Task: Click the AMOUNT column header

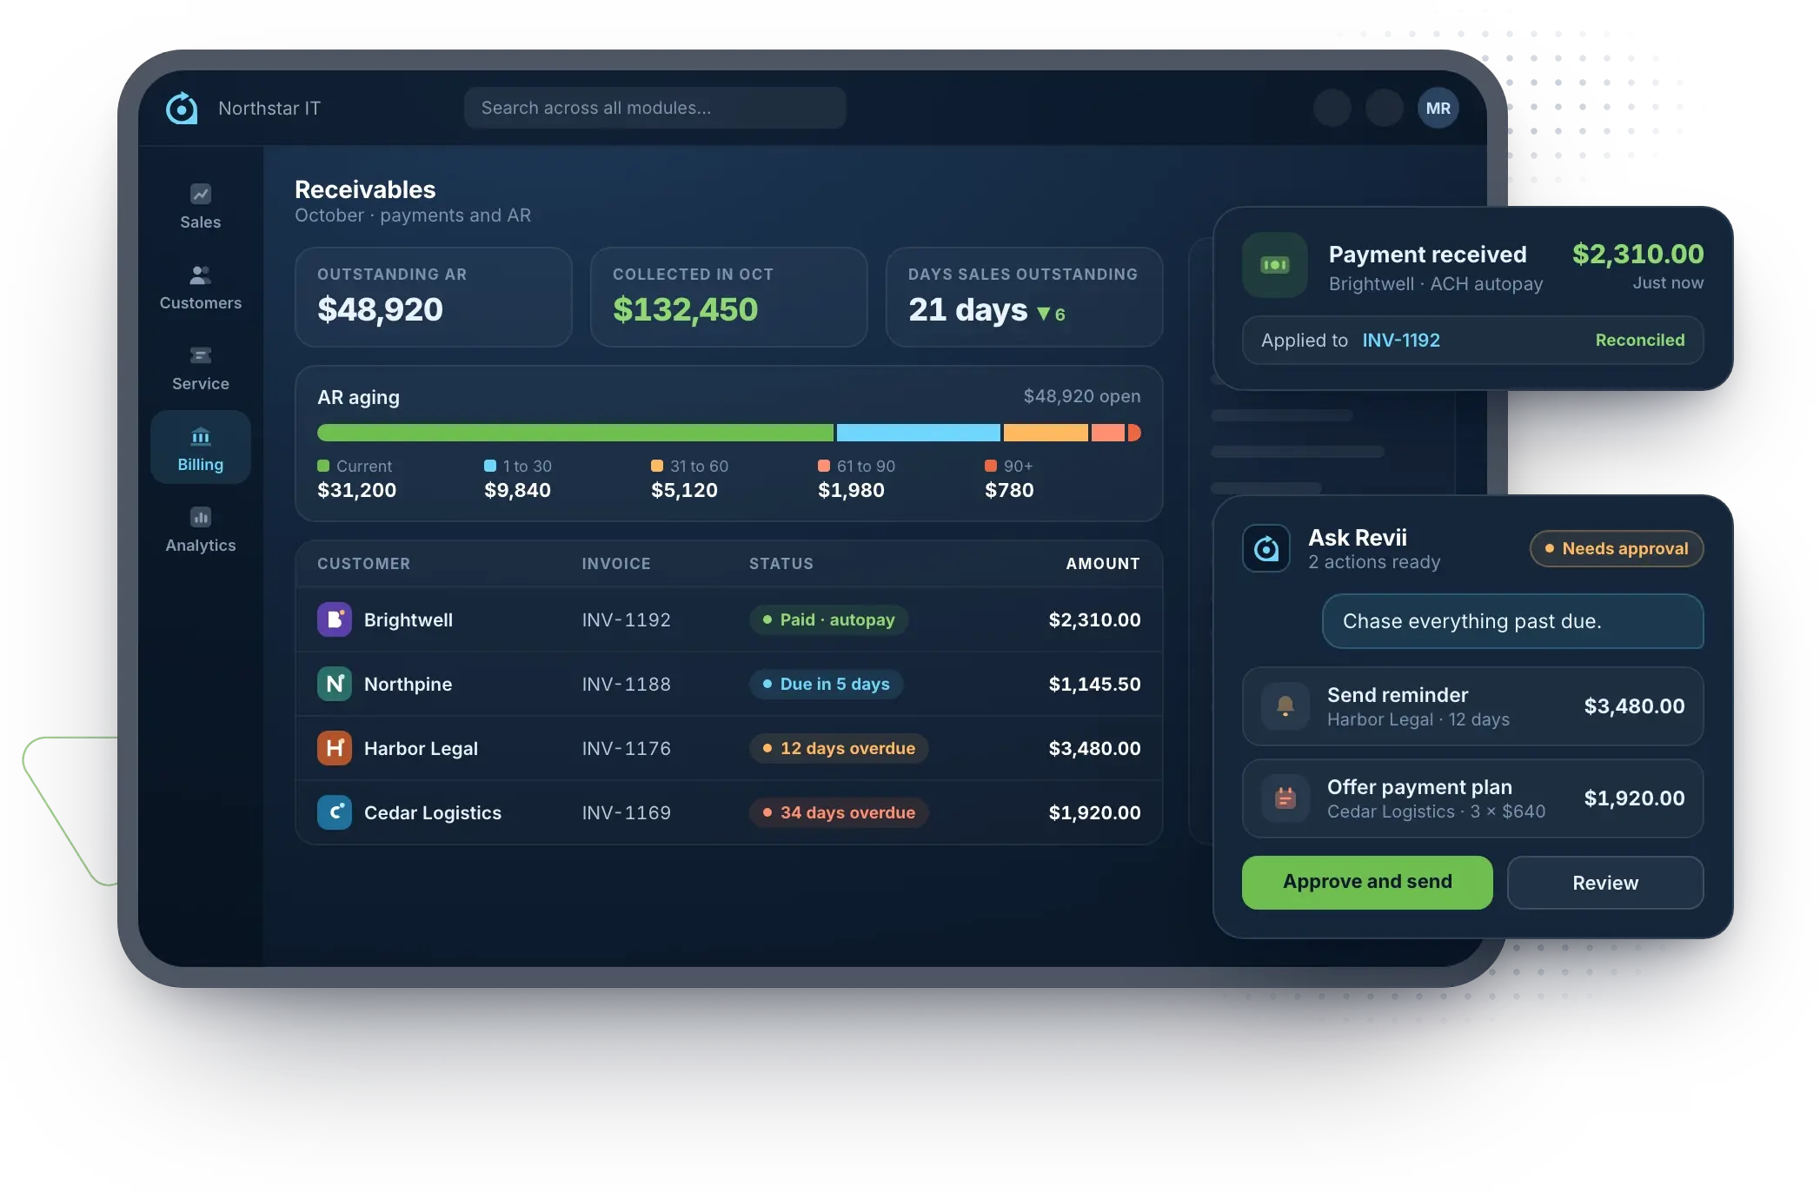Action: (x=1103, y=563)
